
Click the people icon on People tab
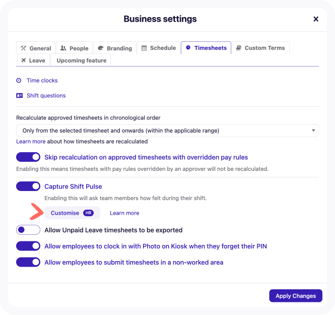[63, 48]
